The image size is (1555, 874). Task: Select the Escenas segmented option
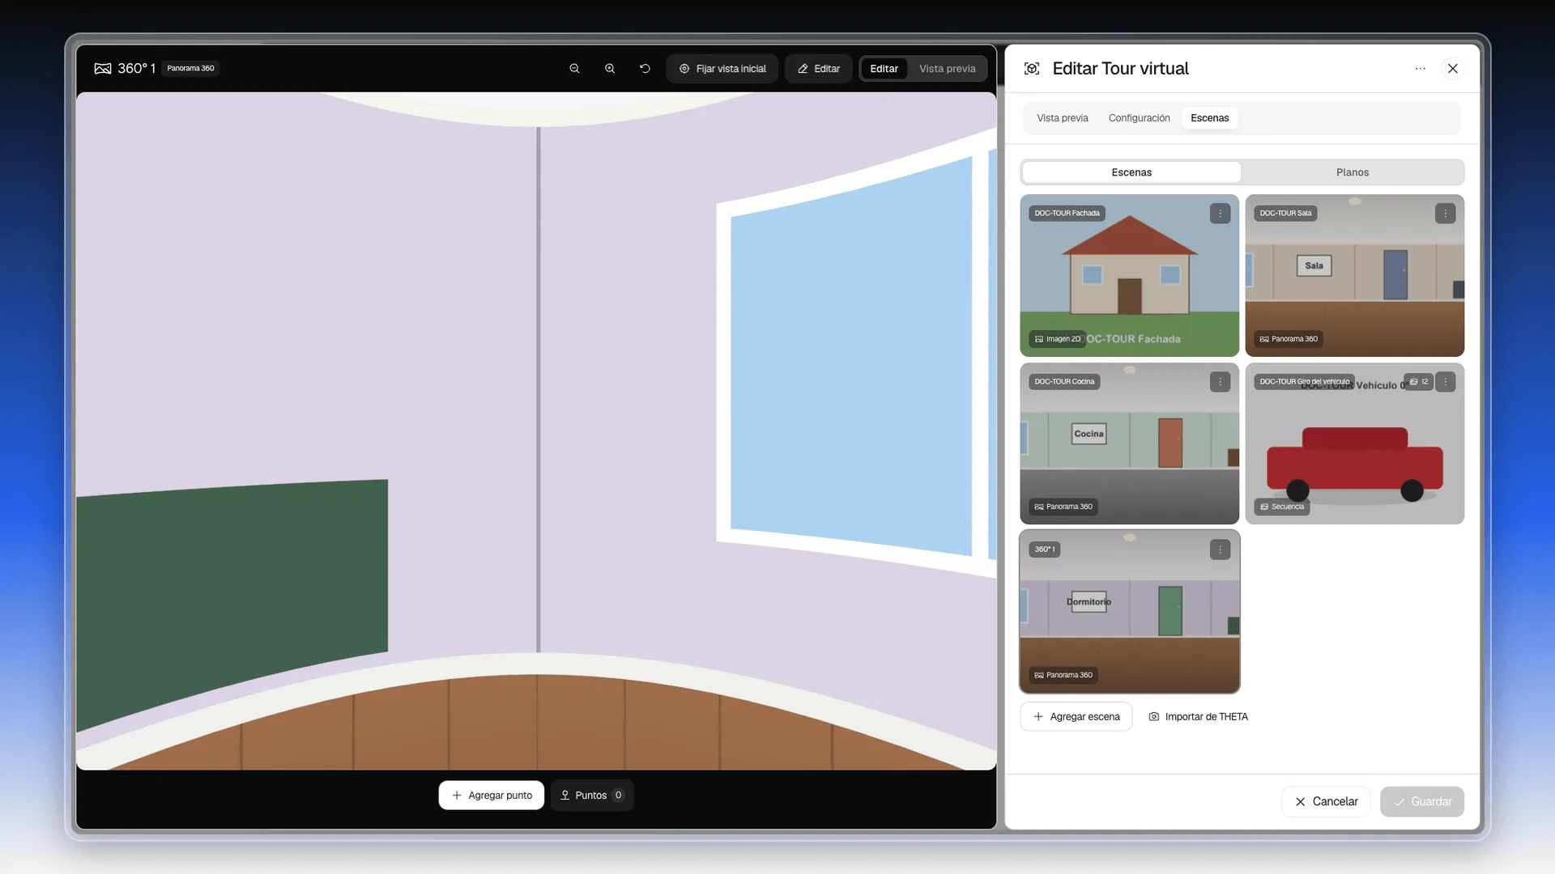coord(1131,172)
